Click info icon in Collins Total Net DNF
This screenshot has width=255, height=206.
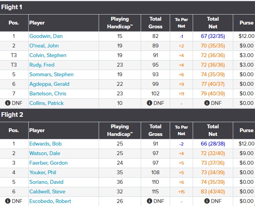[x=207, y=103]
